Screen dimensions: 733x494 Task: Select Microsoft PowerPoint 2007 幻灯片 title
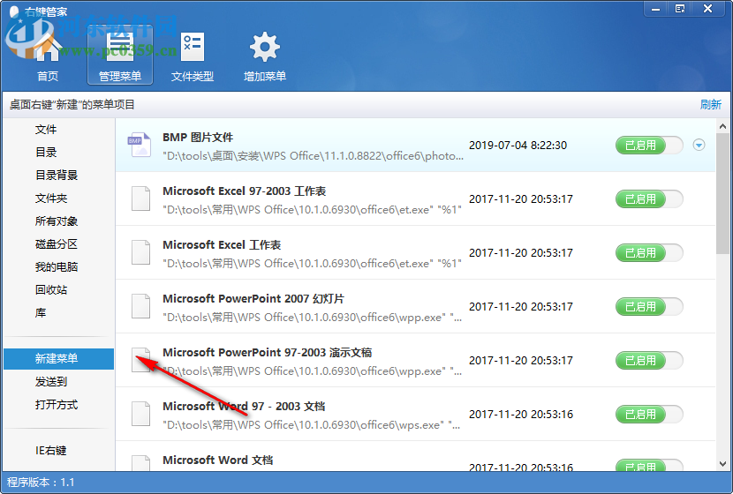253,298
